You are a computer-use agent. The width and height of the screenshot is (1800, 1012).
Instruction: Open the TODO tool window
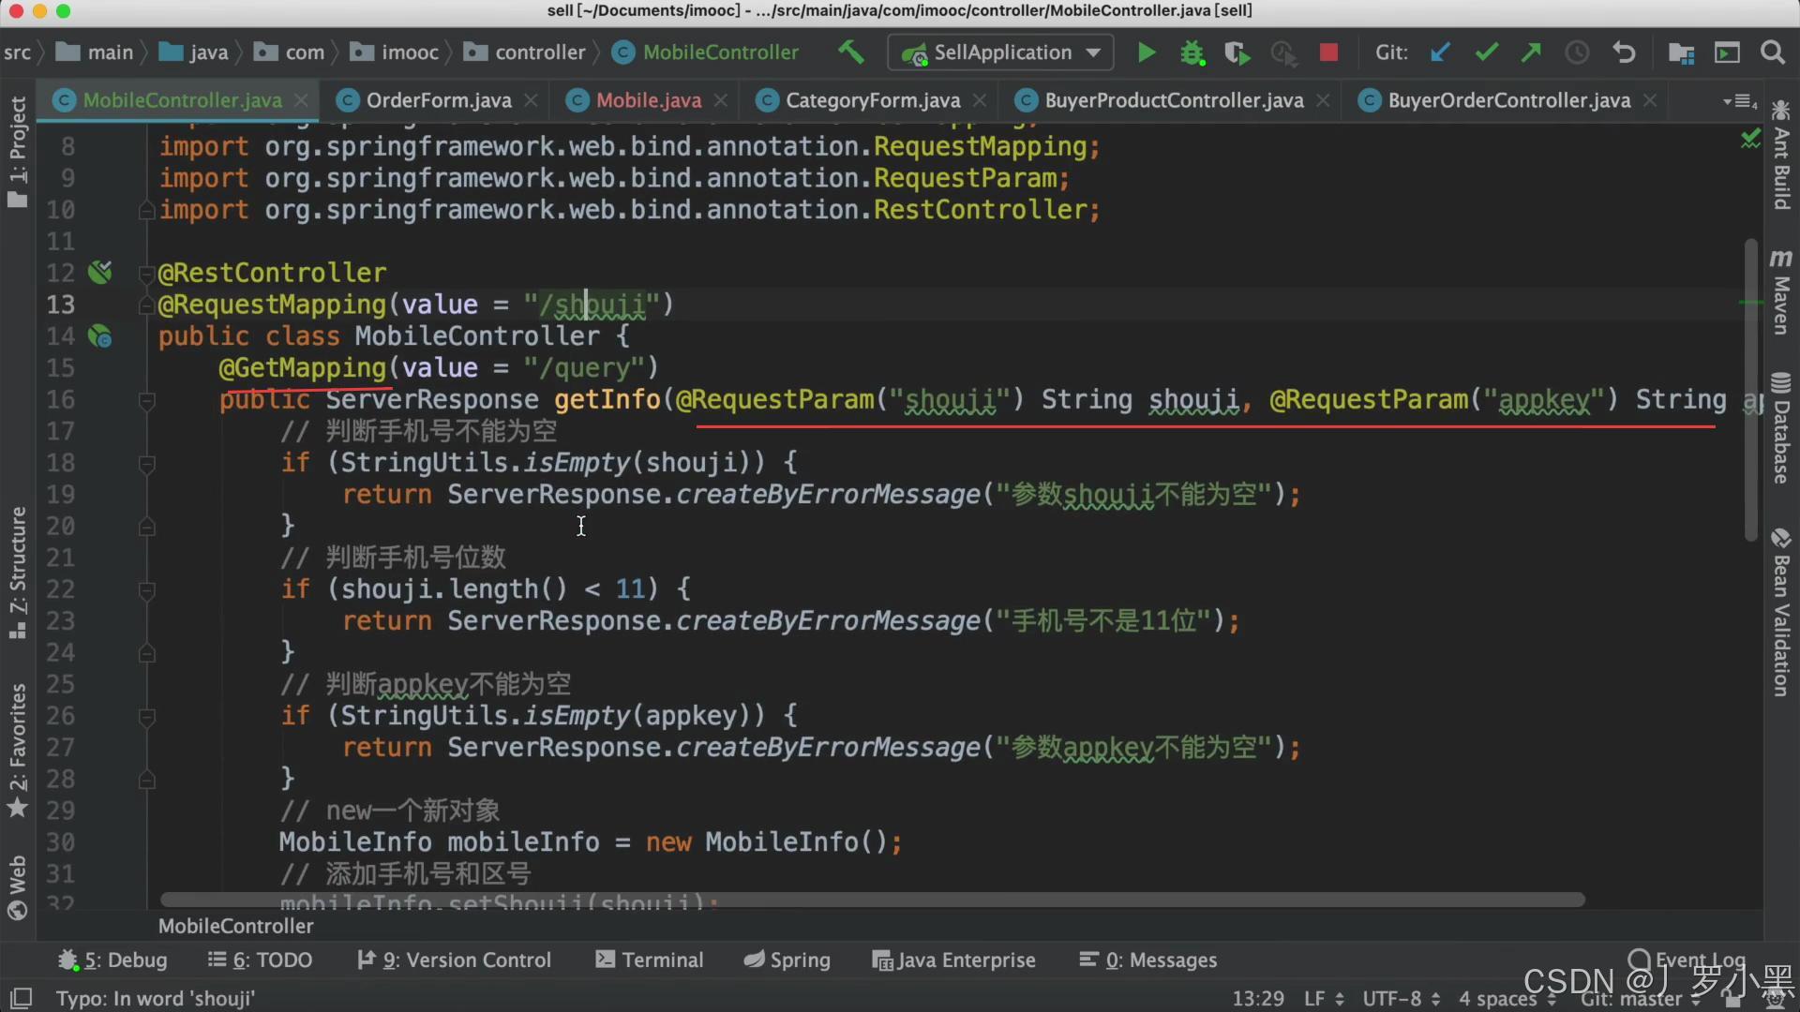260,960
